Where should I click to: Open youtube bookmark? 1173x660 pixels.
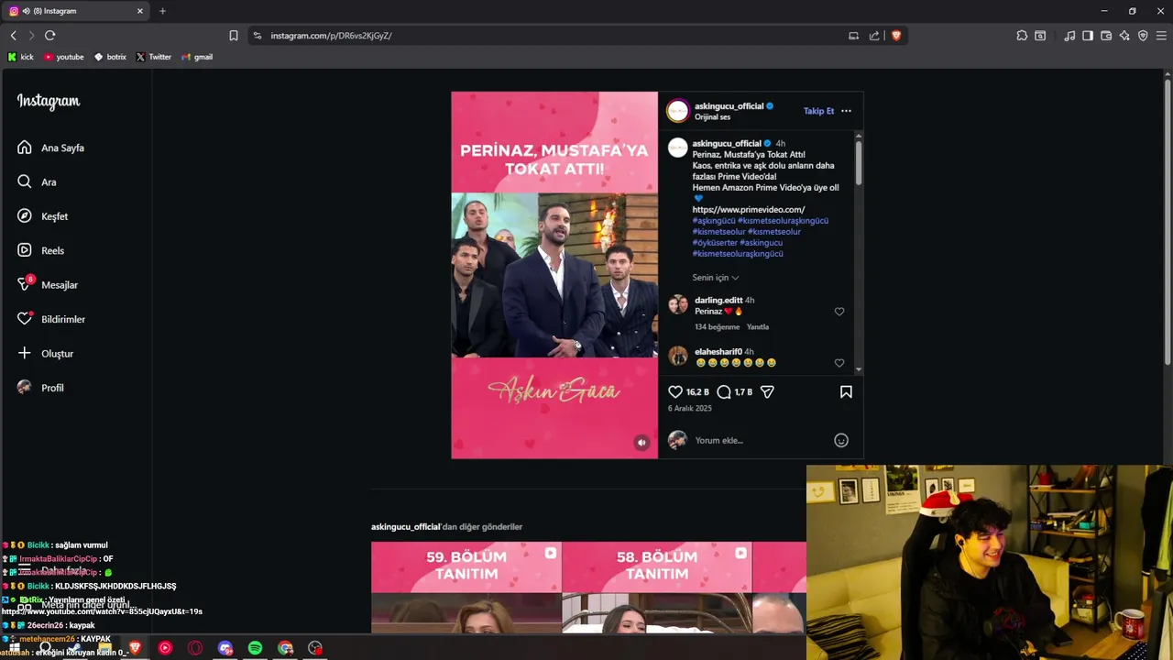[63, 57]
